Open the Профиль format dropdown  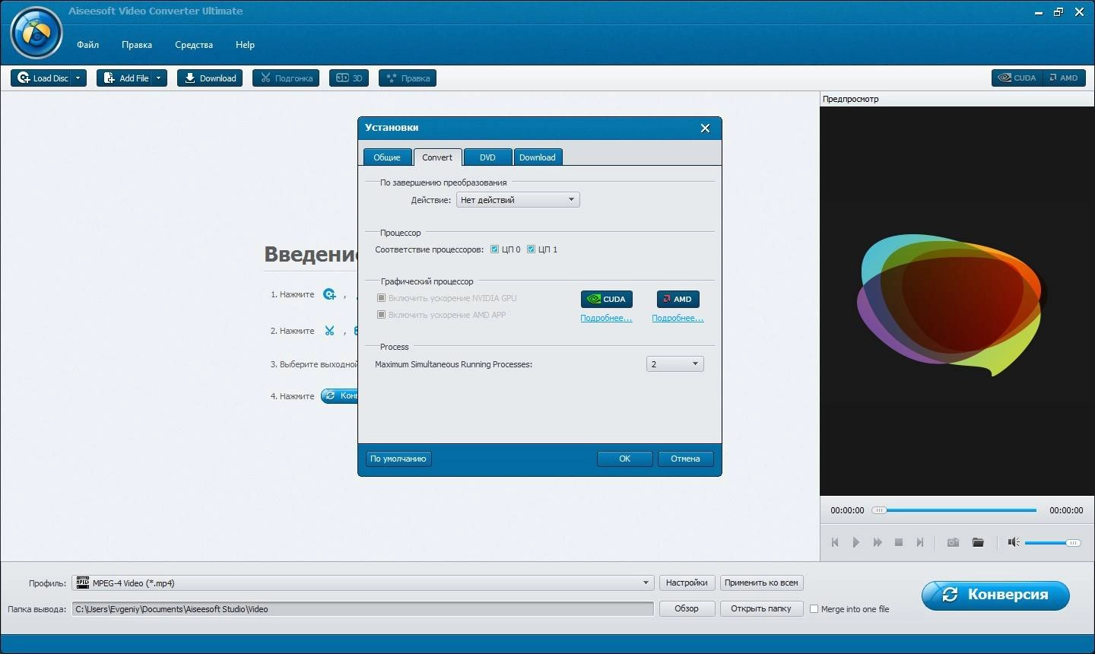363,583
